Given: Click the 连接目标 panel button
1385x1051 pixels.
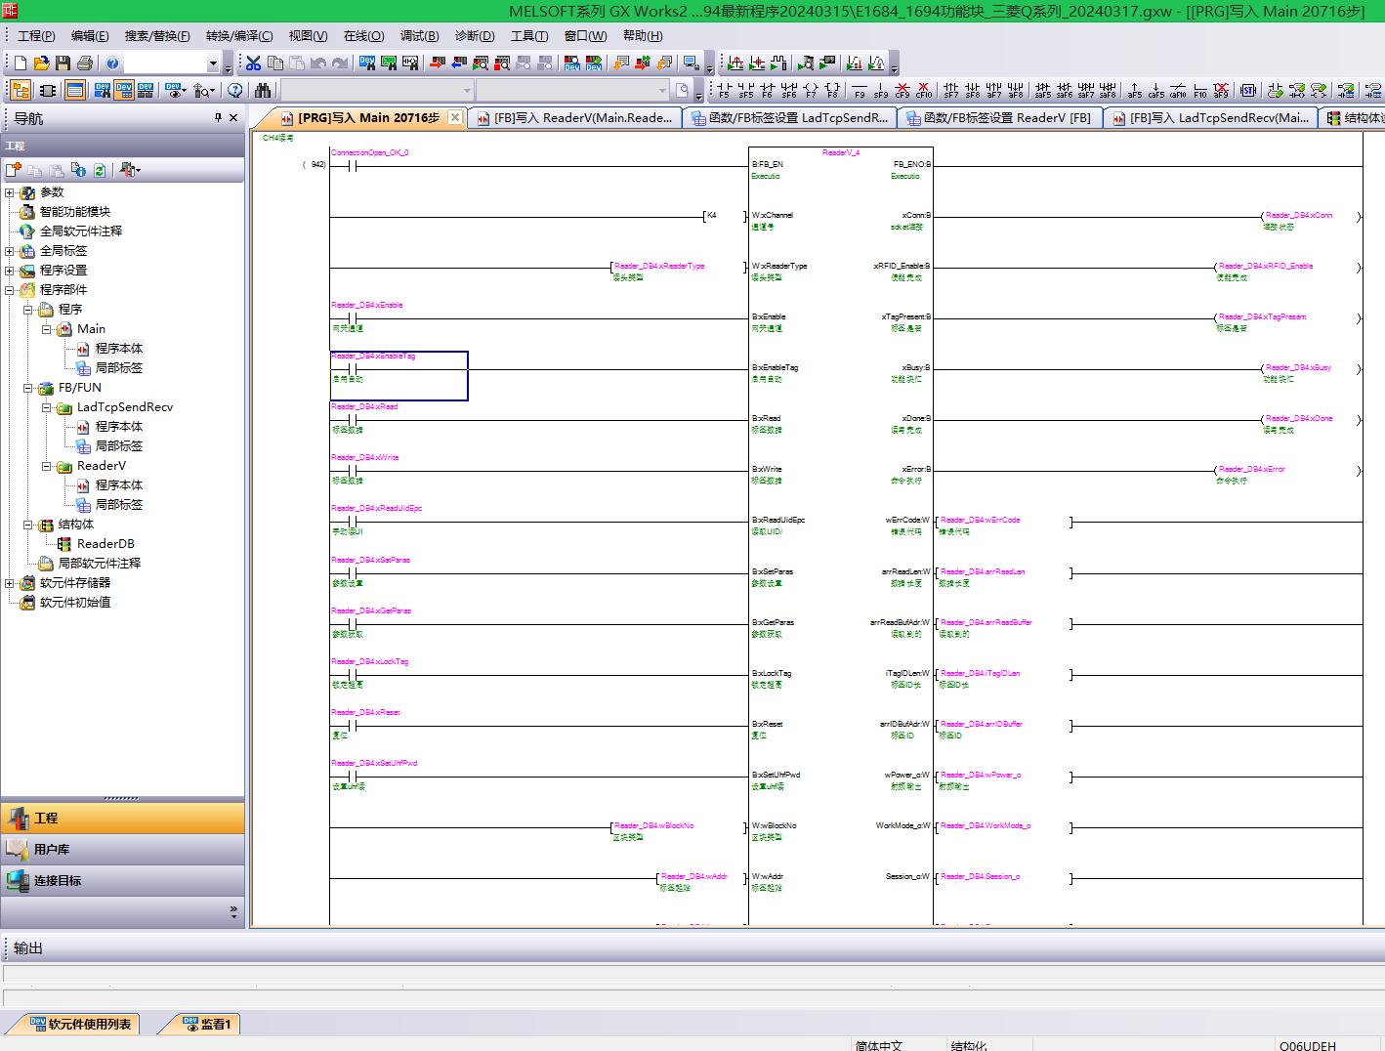Looking at the screenshot, I should point(58,880).
